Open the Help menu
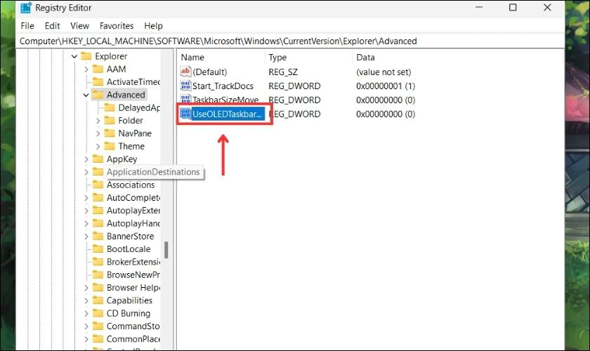Screen dimensions: 590x351 pos(153,25)
